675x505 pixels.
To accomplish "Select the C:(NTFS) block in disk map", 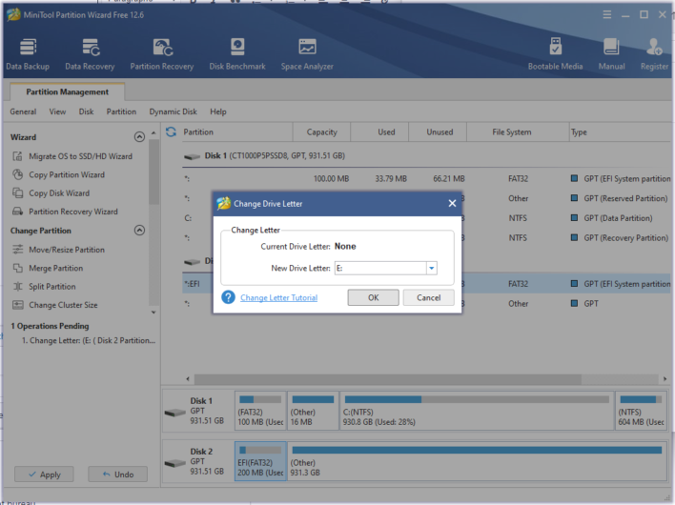I will [476, 412].
